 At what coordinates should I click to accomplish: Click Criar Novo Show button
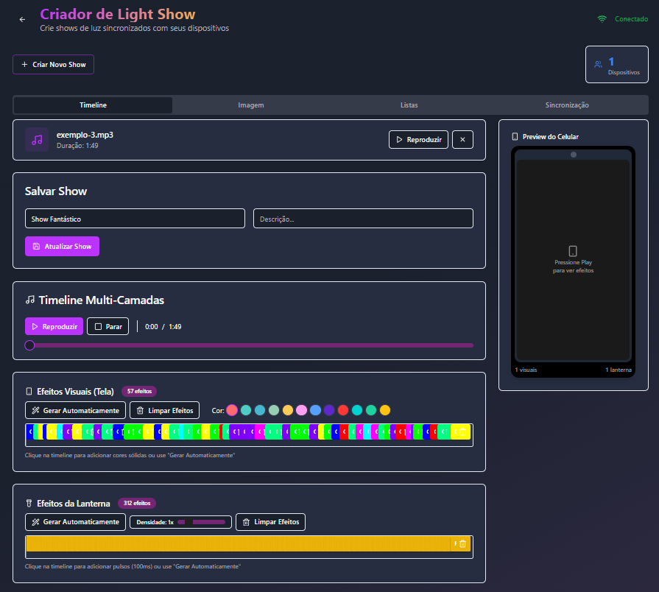pyautogui.click(x=53, y=64)
